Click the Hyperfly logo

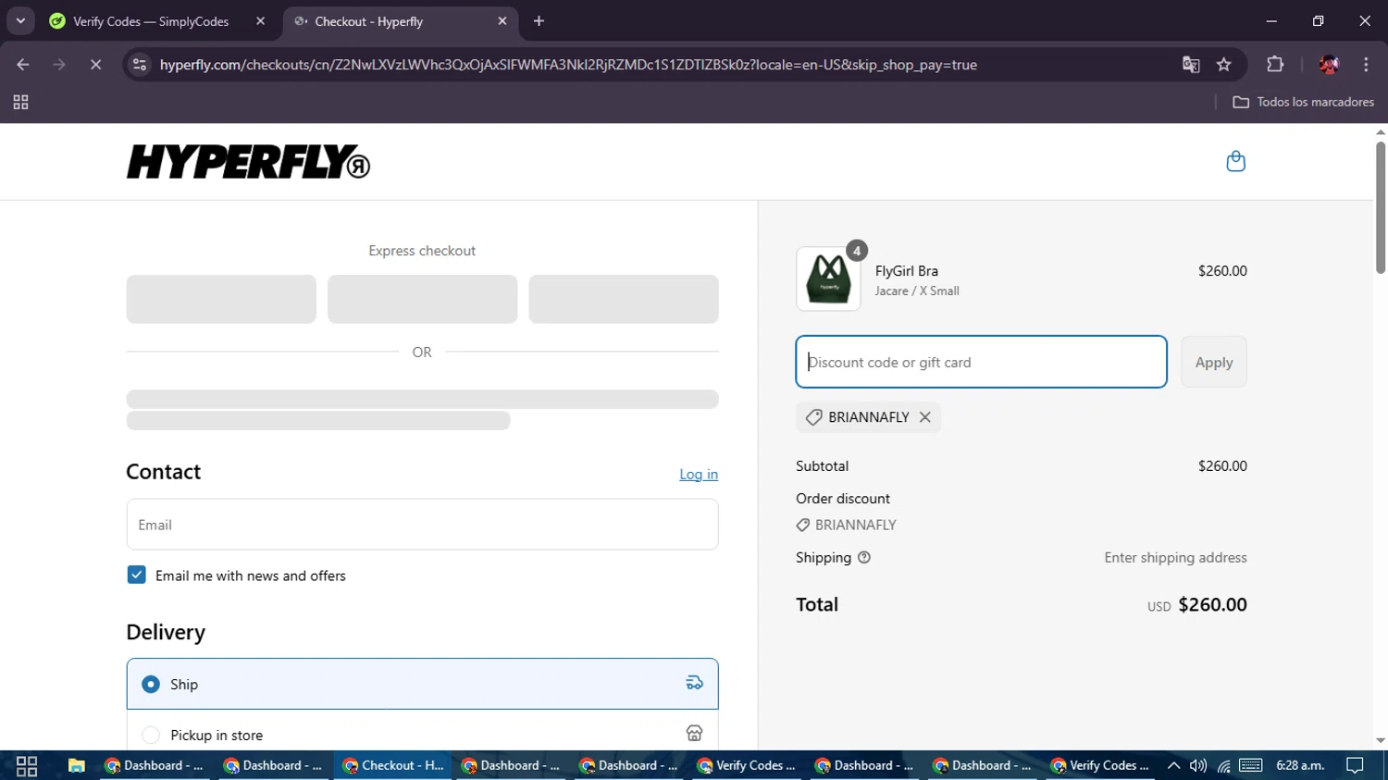click(248, 162)
